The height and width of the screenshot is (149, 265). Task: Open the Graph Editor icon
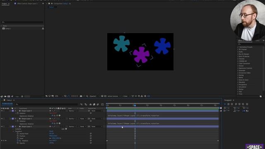coord(102,105)
